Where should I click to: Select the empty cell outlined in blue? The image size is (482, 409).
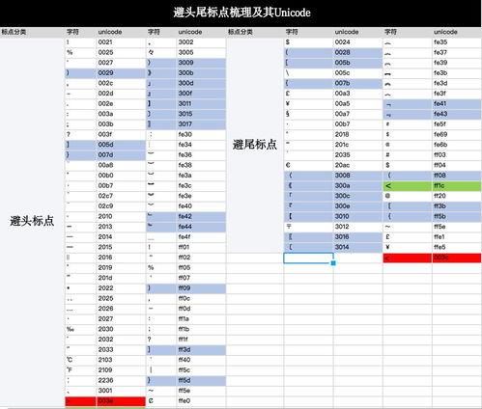308,258
